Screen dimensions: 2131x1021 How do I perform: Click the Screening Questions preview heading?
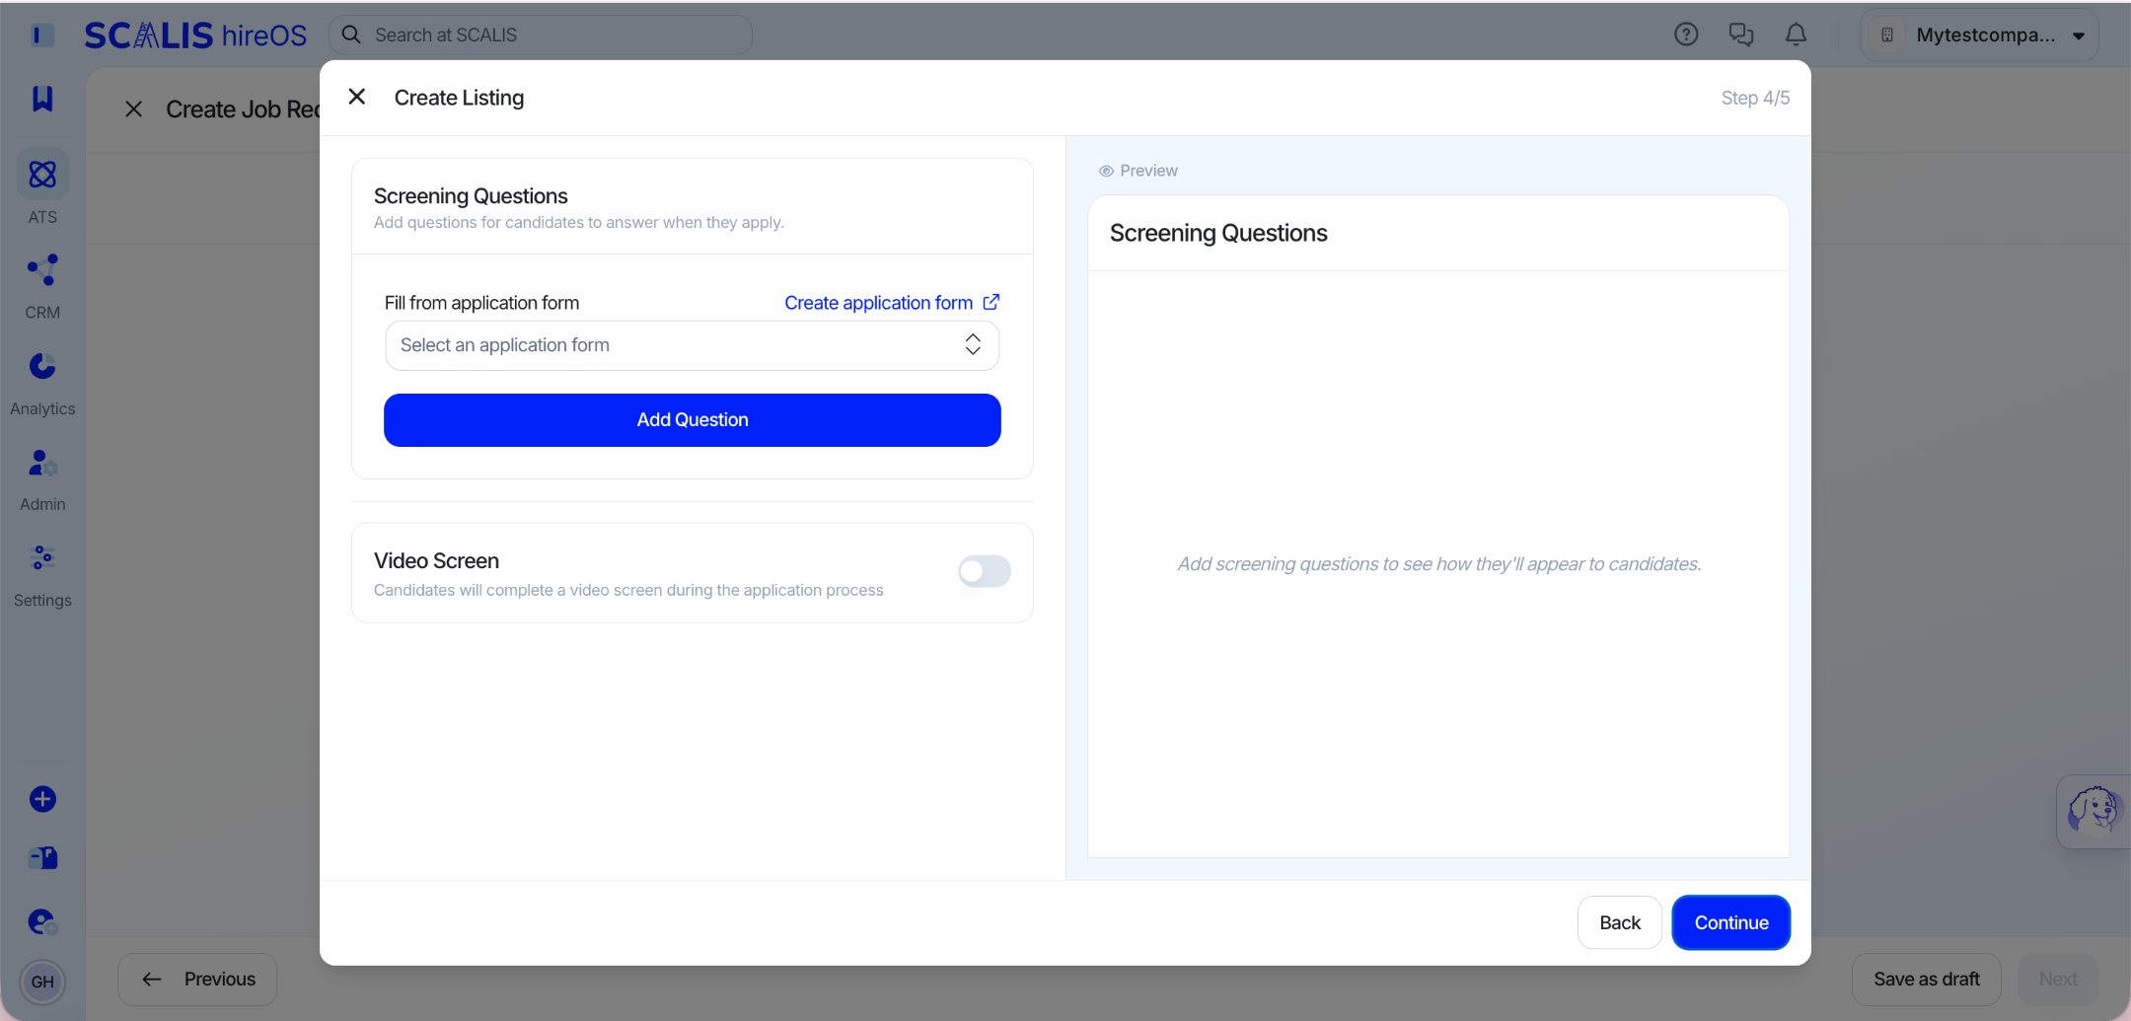1218,233
